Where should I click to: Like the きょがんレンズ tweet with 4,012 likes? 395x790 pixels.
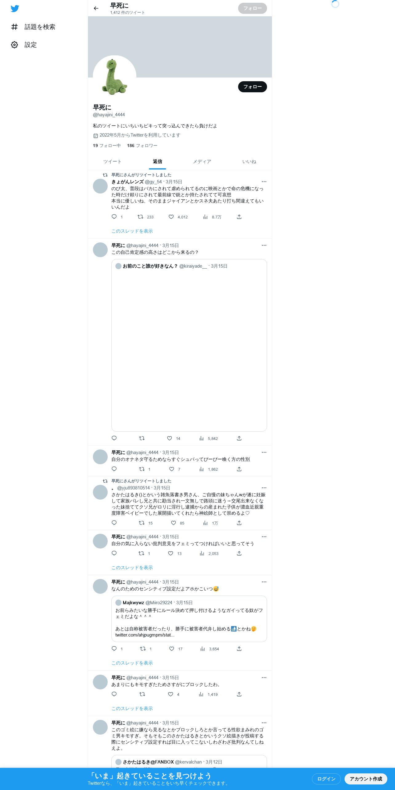point(171,217)
